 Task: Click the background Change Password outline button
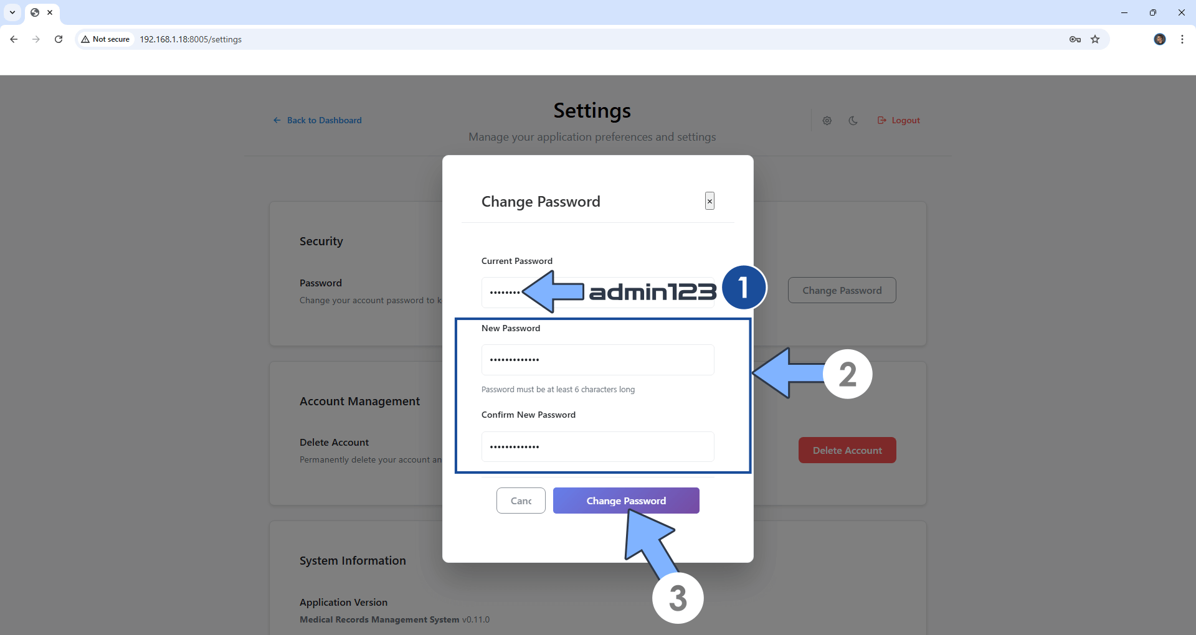(842, 290)
